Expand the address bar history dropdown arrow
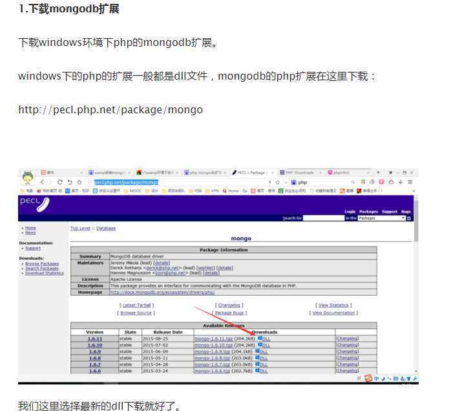 click(x=286, y=182)
